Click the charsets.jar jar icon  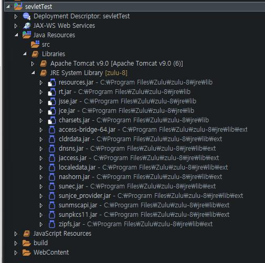[x=52, y=120]
